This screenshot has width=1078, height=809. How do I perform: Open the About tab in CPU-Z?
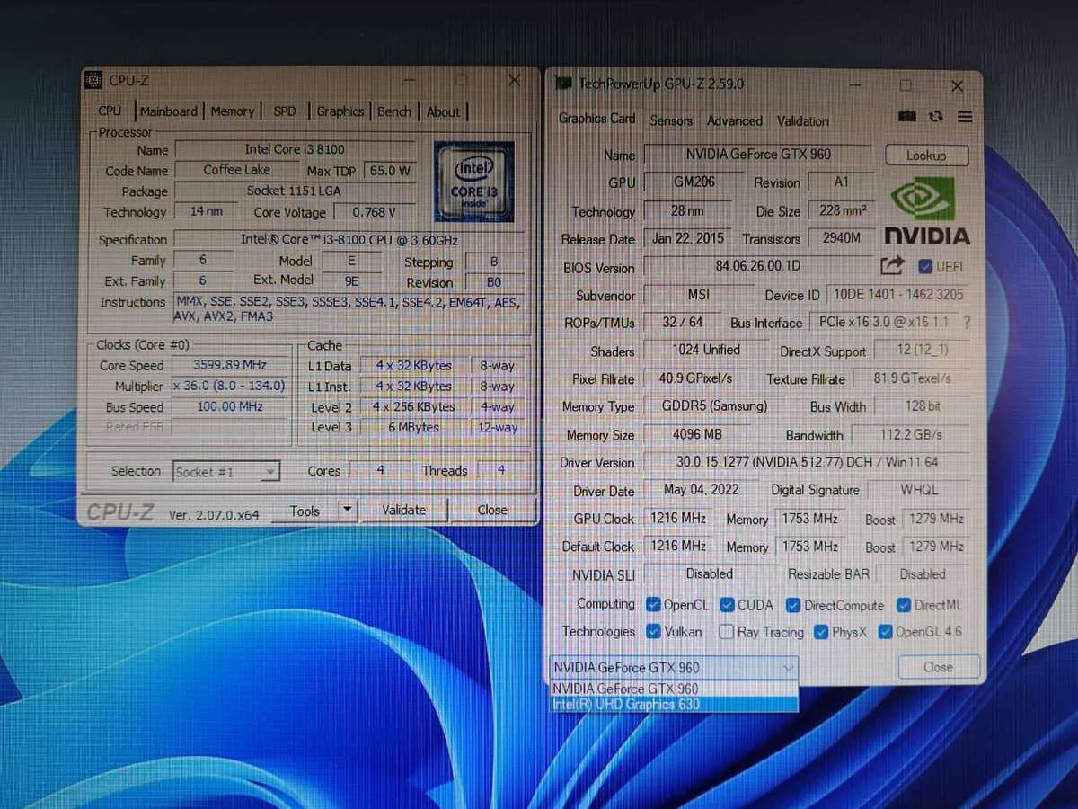pyautogui.click(x=443, y=111)
